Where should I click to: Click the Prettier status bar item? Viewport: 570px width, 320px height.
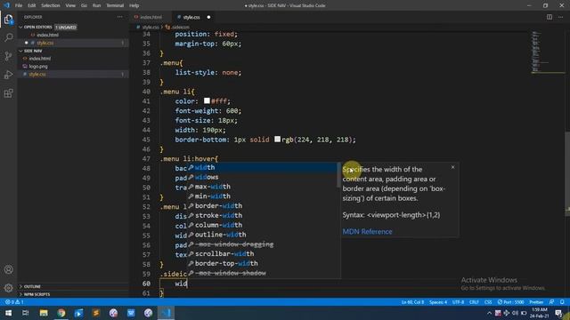point(536,302)
